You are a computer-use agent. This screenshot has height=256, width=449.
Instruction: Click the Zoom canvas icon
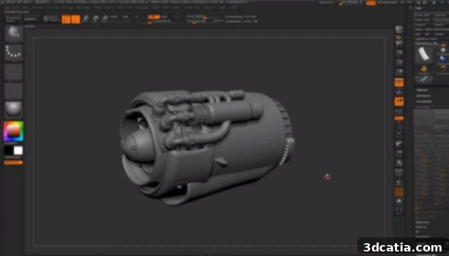(399, 53)
